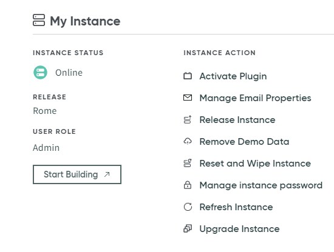This screenshot has width=334, height=252.
Task: Open Manage Email Properties
Action: point(255,98)
